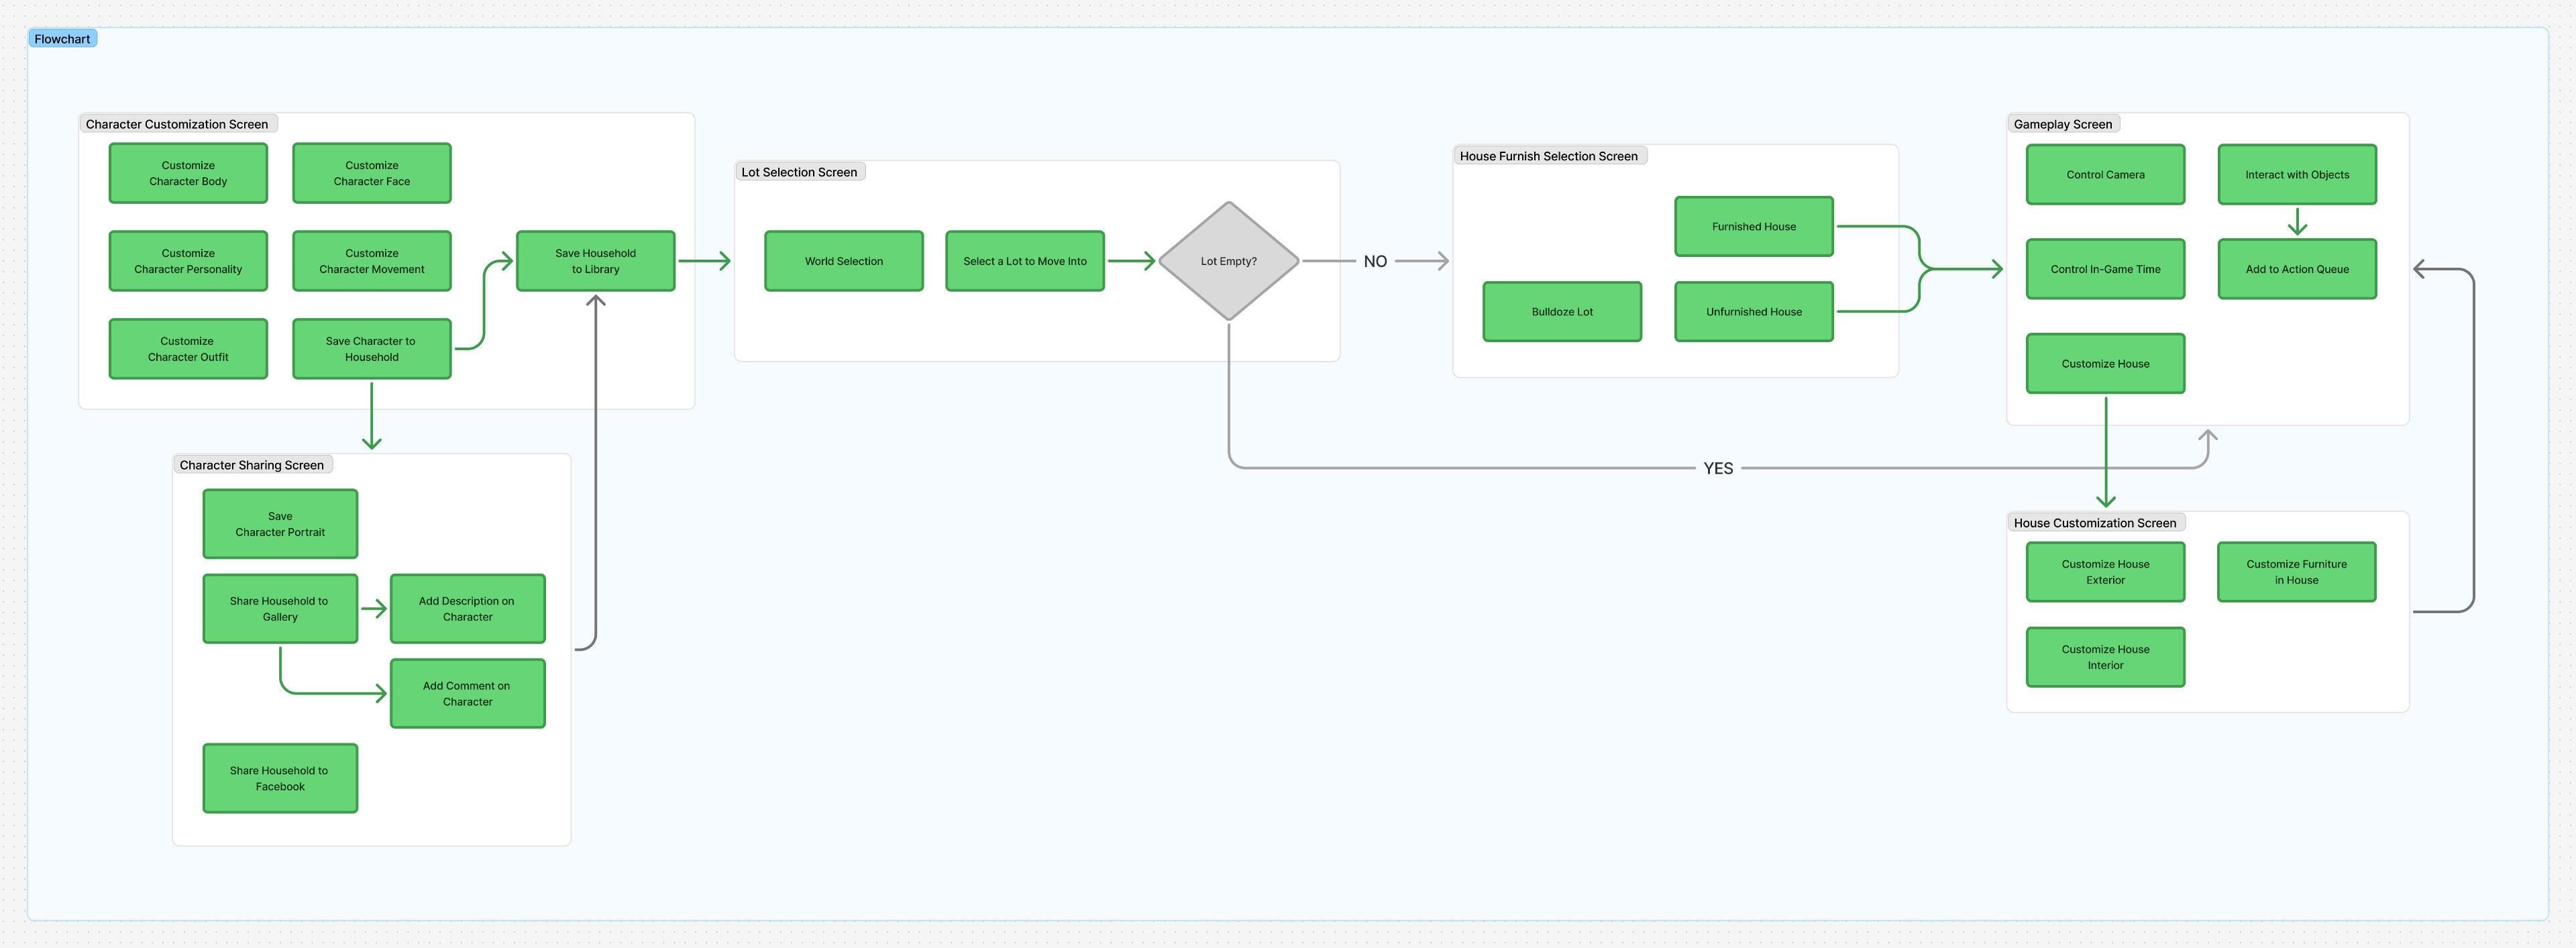Select the Save Household to Library node
The image size is (2576, 948).
(x=595, y=261)
